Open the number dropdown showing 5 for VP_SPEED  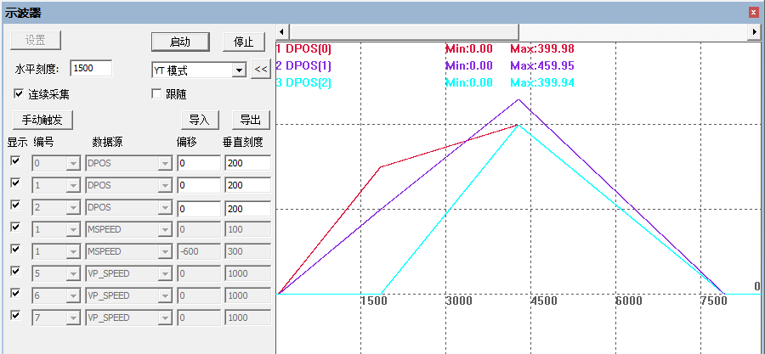tap(73, 274)
